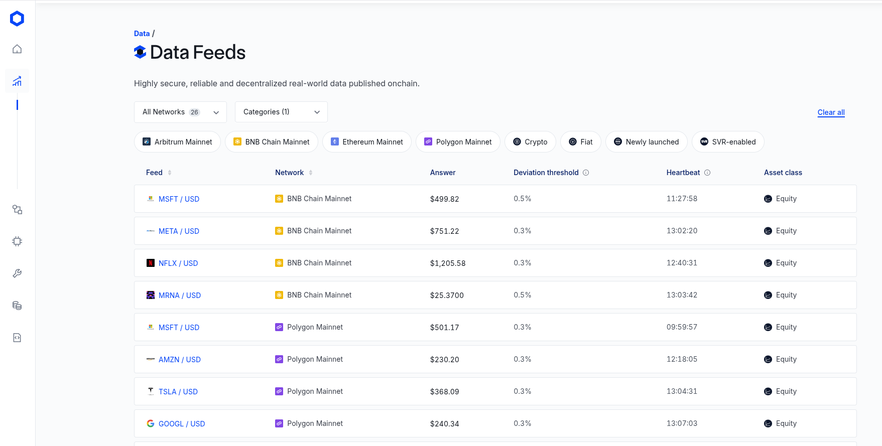
Task: Open the wrench tools icon in sidebar
Action: [17, 273]
